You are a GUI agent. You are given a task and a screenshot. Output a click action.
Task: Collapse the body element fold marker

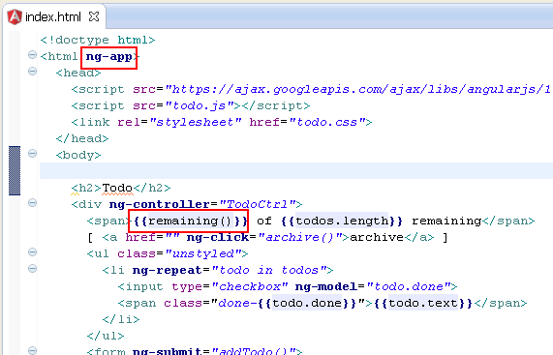coord(32,154)
